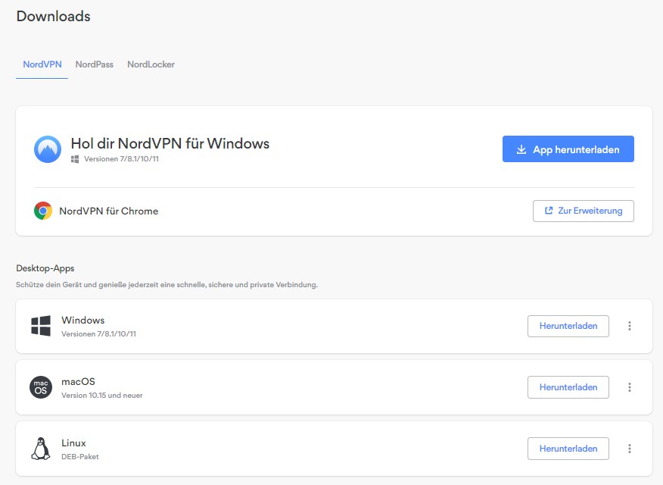Click the Chrome browser icon

pyautogui.click(x=43, y=211)
